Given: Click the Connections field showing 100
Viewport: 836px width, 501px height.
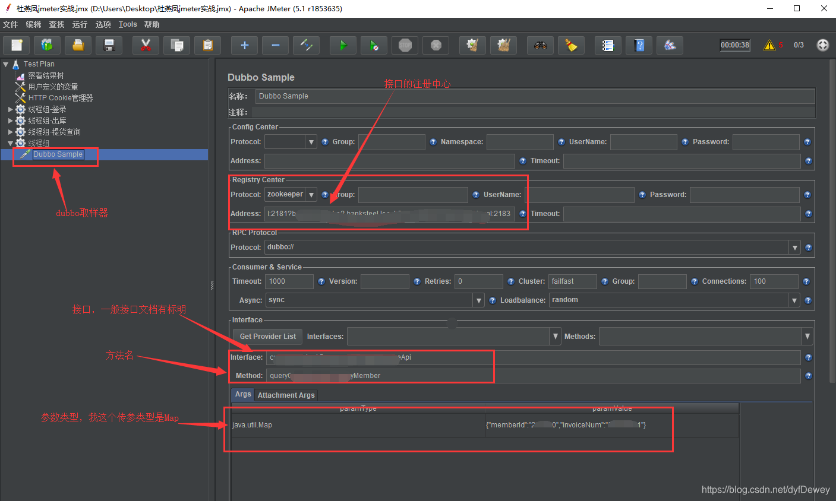Looking at the screenshot, I should point(774,281).
